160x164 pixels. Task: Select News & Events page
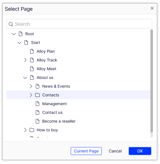(56, 86)
